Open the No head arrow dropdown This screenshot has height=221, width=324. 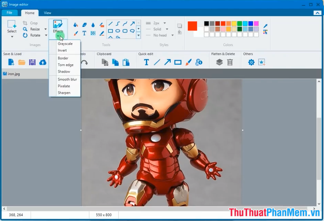click(172, 35)
